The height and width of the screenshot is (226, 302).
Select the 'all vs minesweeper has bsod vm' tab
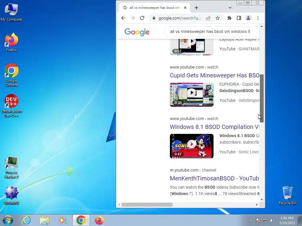click(x=154, y=8)
